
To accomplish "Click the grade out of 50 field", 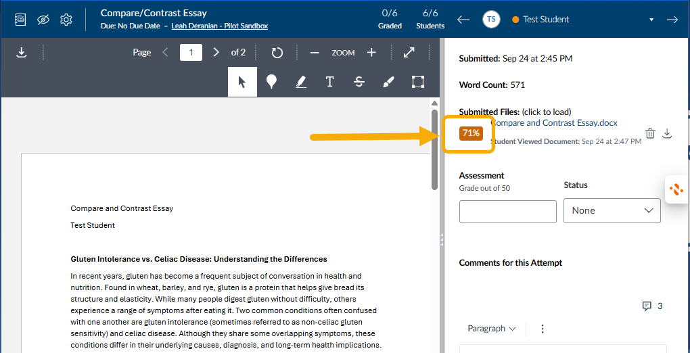I will click(508, 211).
